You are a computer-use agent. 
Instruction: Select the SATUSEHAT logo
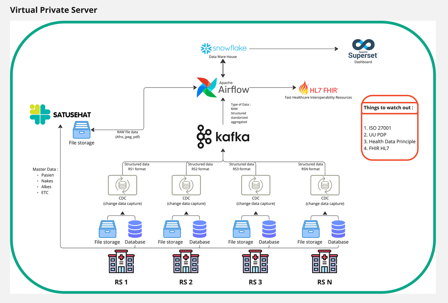[60, 114]
